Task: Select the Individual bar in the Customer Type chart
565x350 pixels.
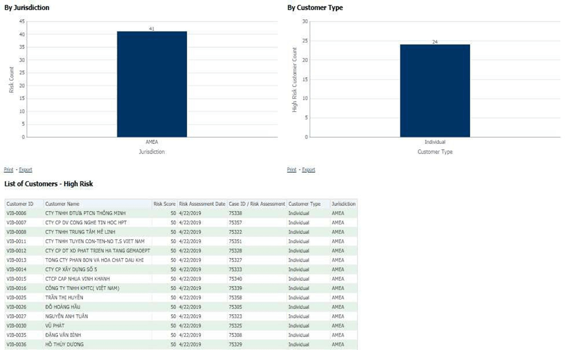Action: coord(435,90)
